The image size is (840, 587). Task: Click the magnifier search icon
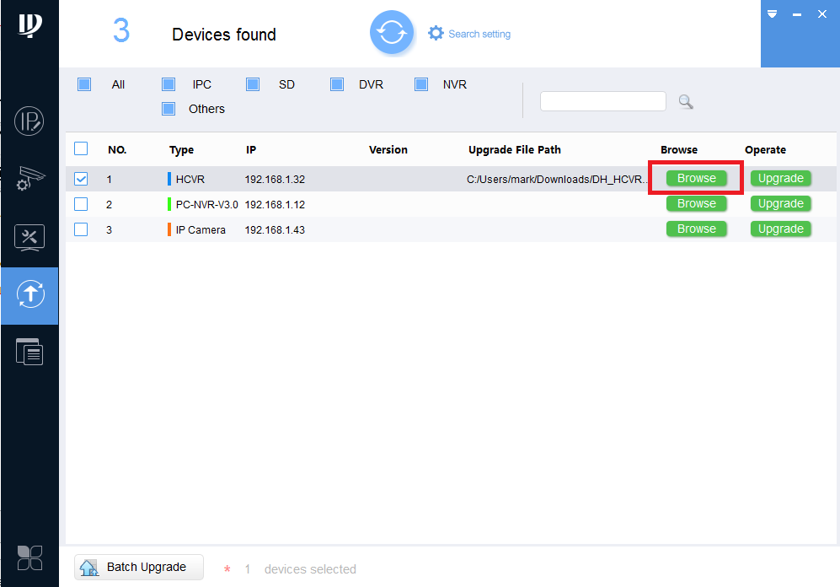tap(686, 101)
